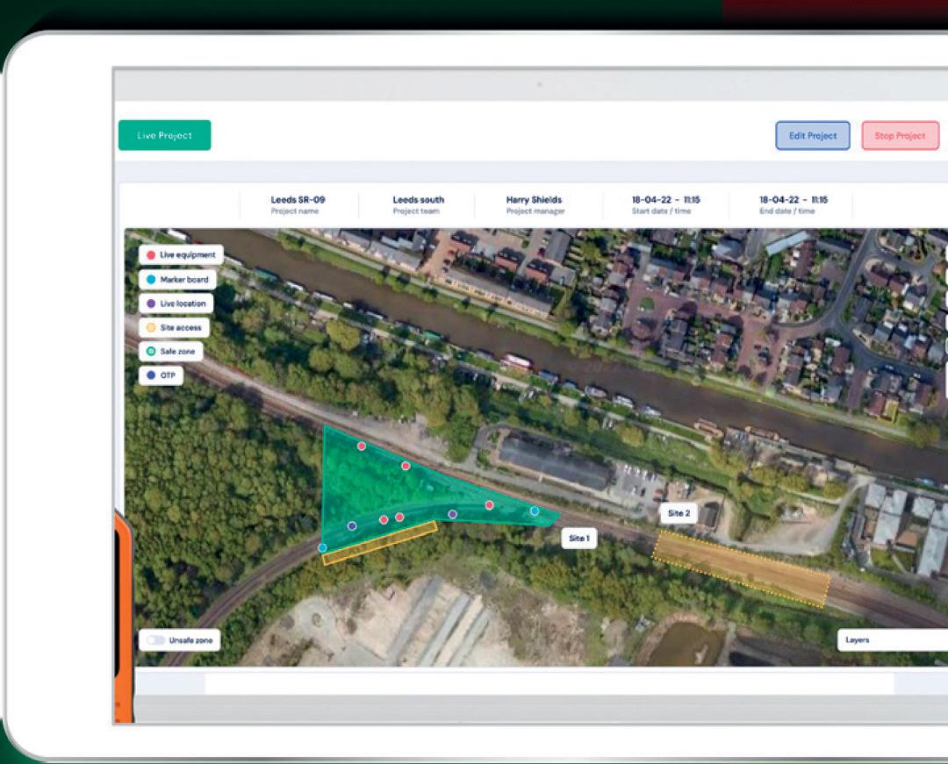Click the cyan marker board dot nearest Site 1
Screen dimensions: 948x764
tap(535, 511)
